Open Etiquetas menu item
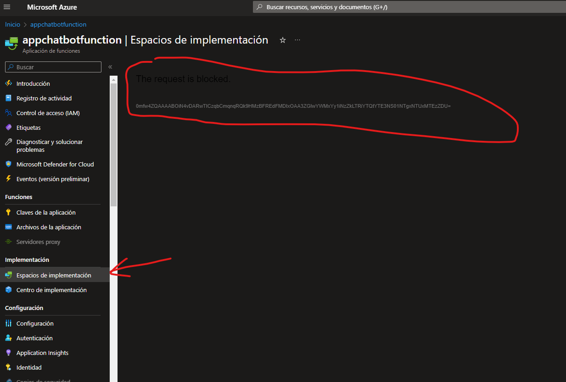Image resolution: width=566 pixels, height=382 pixels. pyautogui.click(x=28, y=127)
